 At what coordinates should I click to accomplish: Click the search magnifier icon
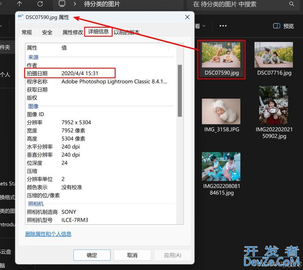click(x=291, y=4)
